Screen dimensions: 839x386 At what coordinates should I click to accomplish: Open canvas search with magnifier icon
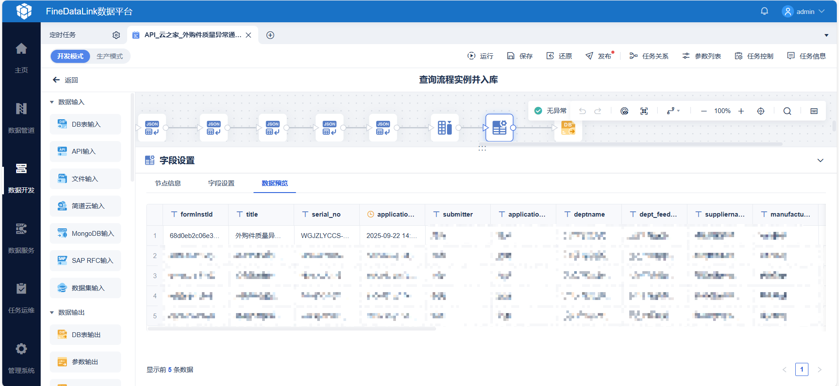(787, 111)
